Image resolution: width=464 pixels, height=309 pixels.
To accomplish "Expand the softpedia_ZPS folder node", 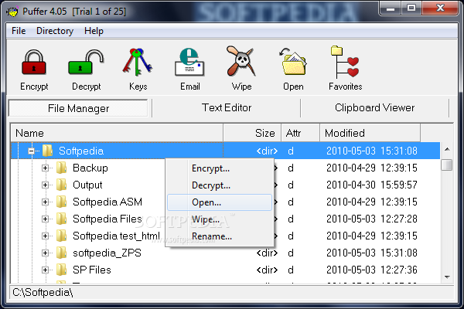I will coord(45,253).
